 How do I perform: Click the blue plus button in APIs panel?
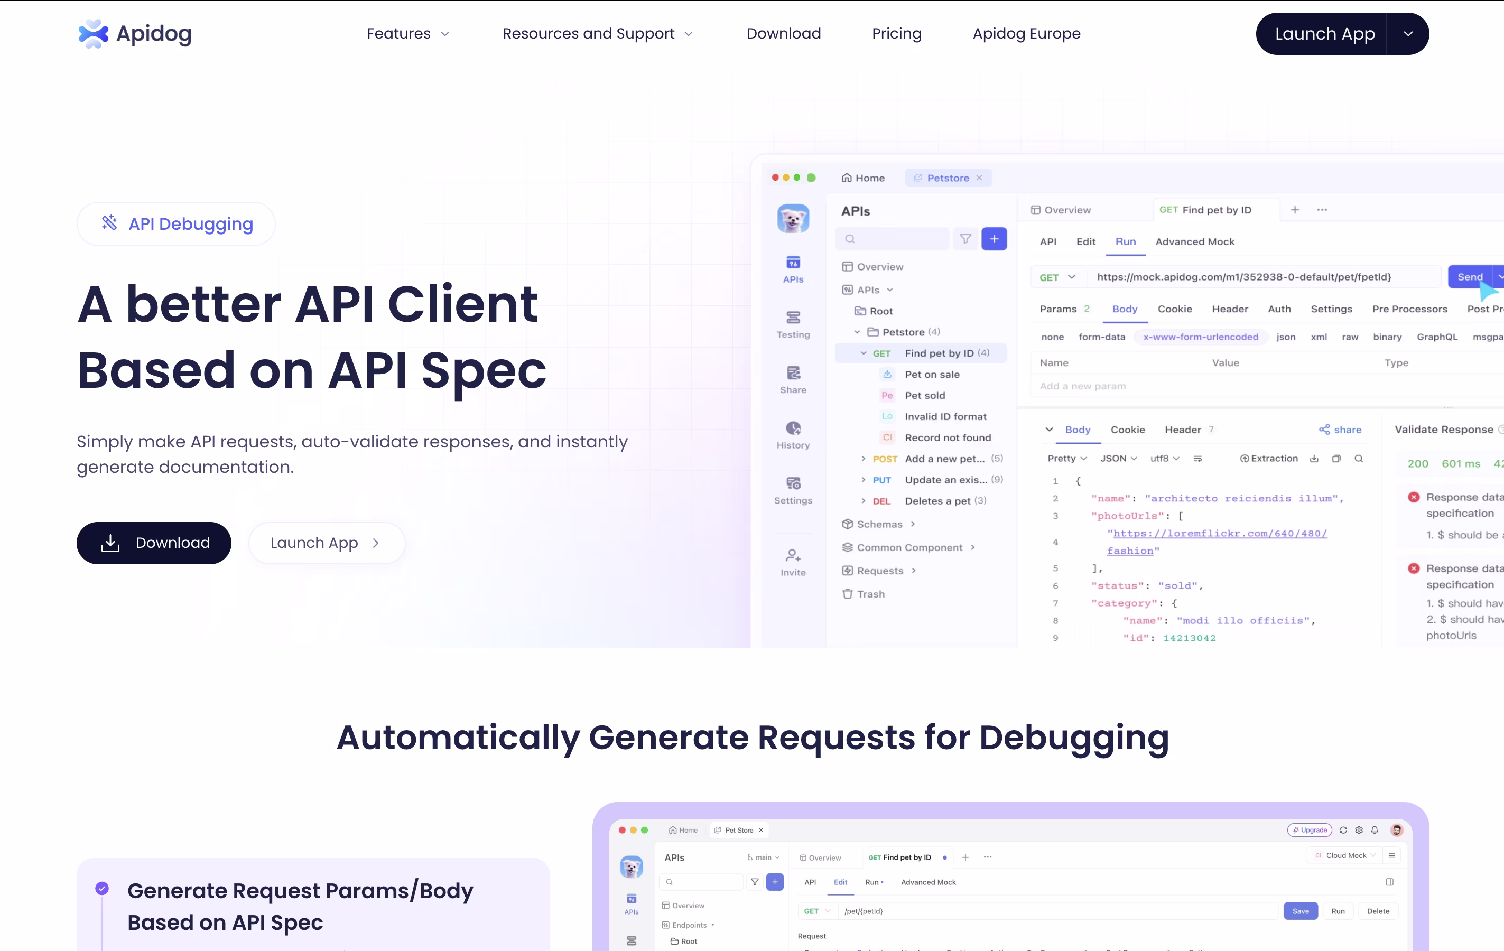click(994, 239)
